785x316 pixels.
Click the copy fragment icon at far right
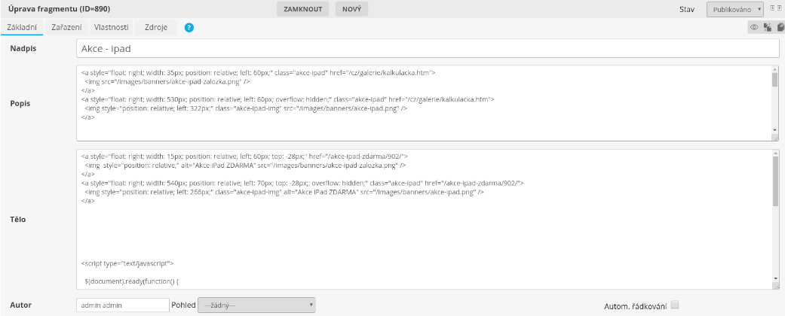[780, 27]
